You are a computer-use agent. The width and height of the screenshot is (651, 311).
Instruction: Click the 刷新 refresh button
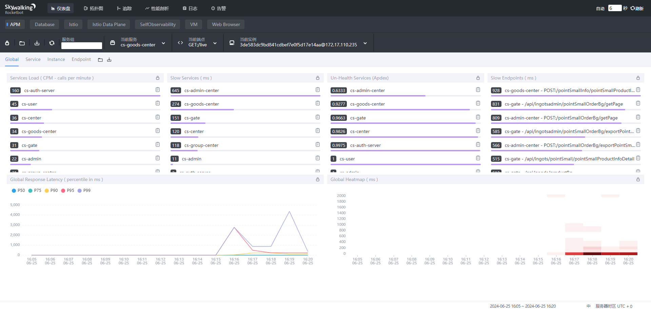click(x=637, y=8)
